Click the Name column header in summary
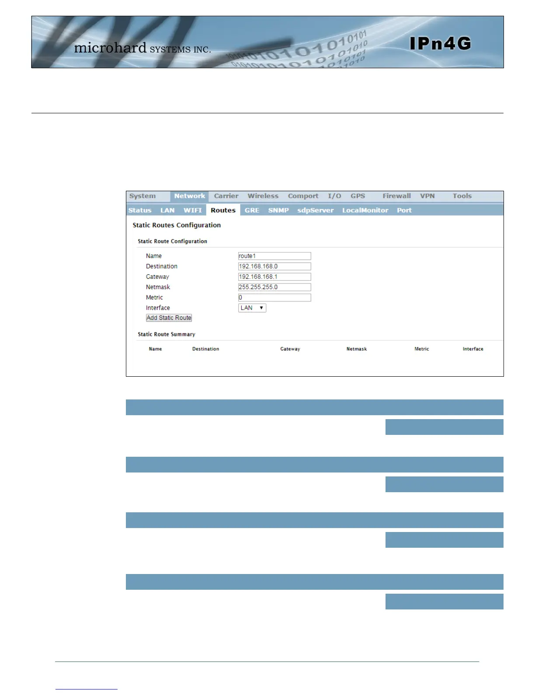The image size is (535, 693). [x=155, y=349]
